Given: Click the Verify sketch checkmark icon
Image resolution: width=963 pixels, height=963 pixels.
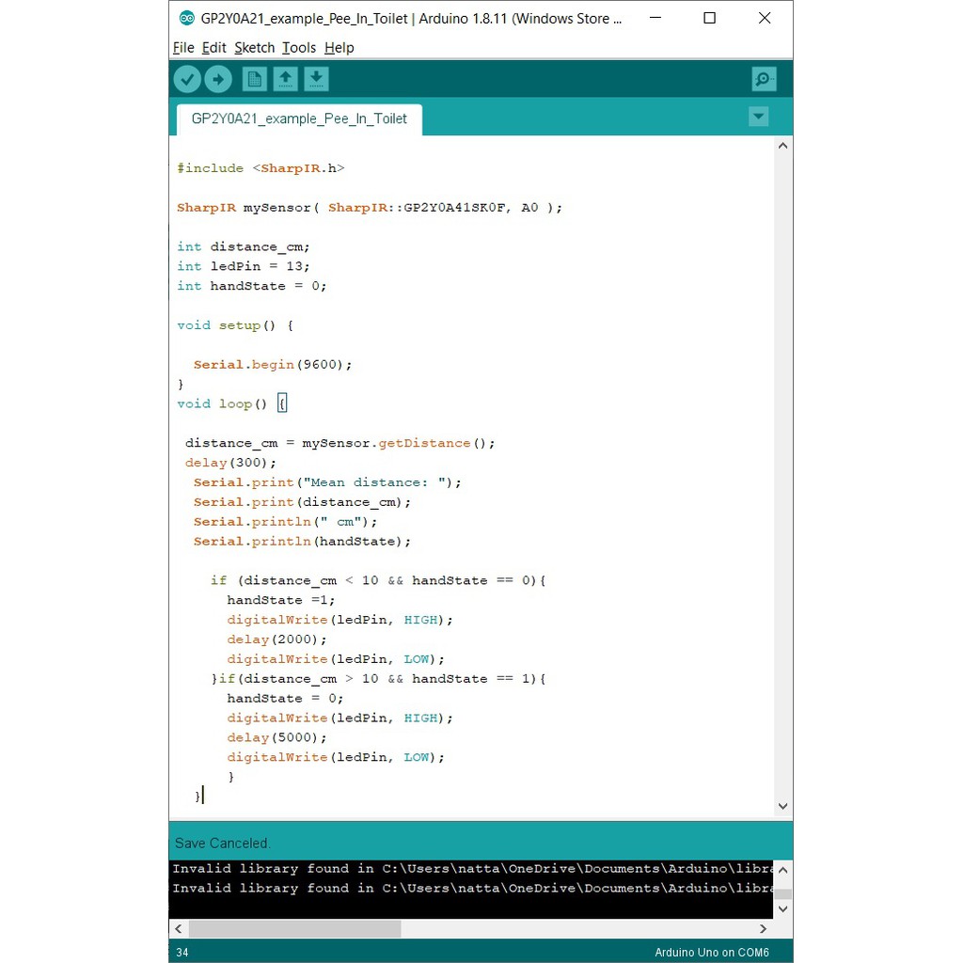Looking at the screenshot, I should tap(187, 79).
